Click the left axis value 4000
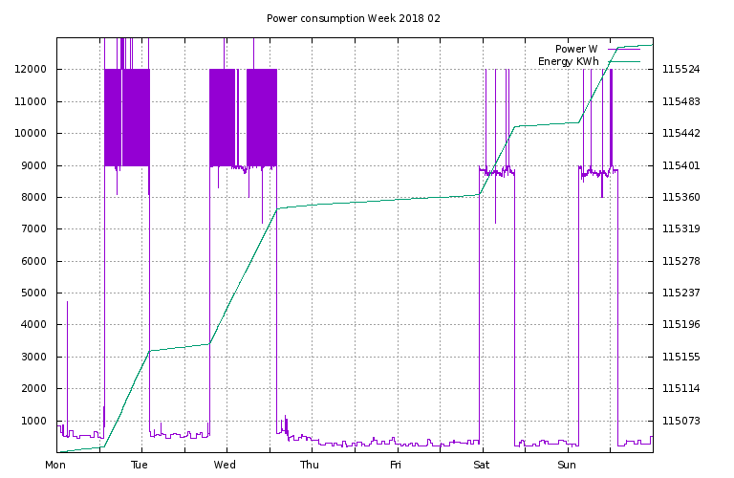Screen dimensions: 734x478 (x=33, y=324)
